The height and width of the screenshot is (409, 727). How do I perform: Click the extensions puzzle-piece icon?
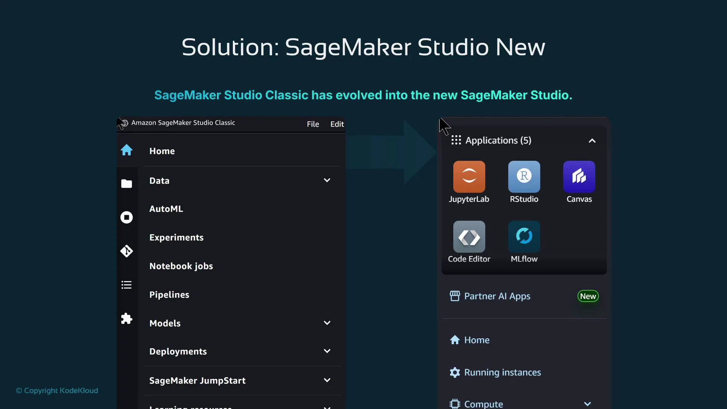click(126, 318)
